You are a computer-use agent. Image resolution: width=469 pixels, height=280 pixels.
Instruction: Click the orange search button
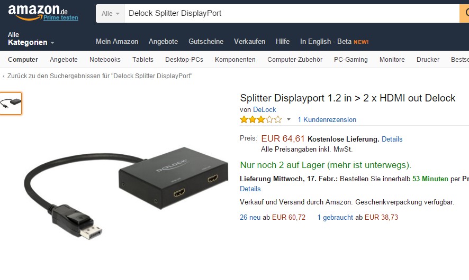[x=464, y=13]
